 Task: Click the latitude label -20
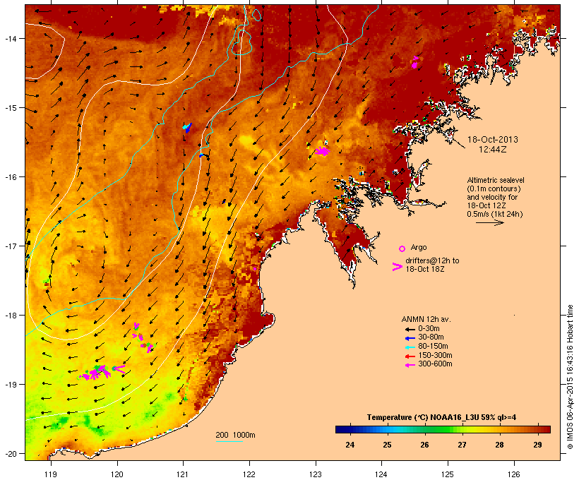click(x=11, y=454)
